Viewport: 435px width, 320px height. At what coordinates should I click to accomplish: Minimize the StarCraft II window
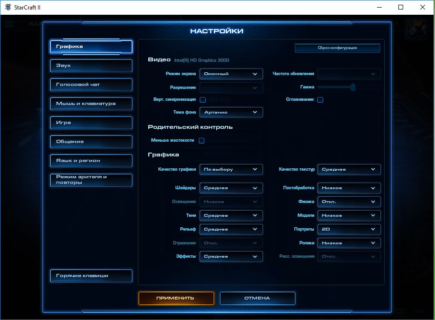(379, 7)
